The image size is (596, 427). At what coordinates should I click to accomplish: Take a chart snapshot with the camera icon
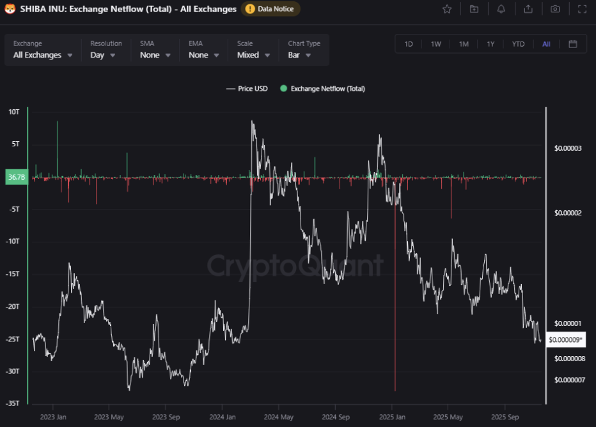[555, 9]
